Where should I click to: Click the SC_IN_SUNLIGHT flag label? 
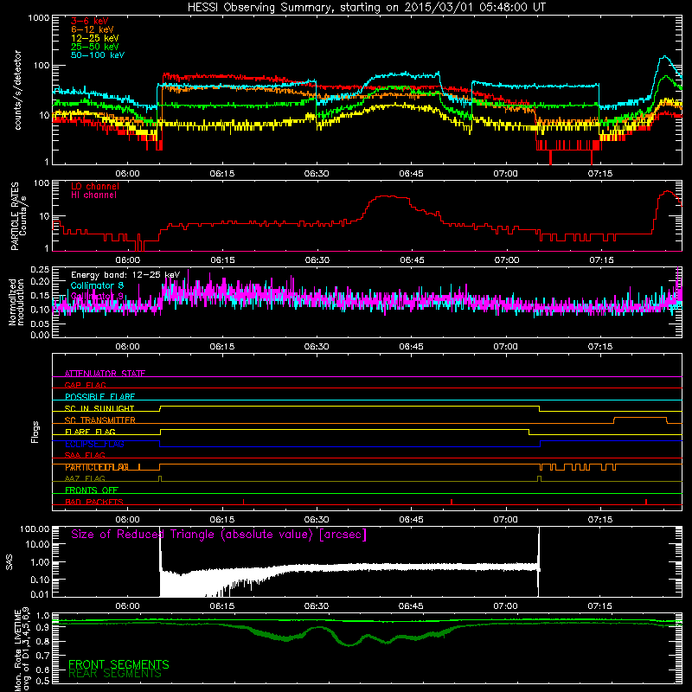(99, 408)
